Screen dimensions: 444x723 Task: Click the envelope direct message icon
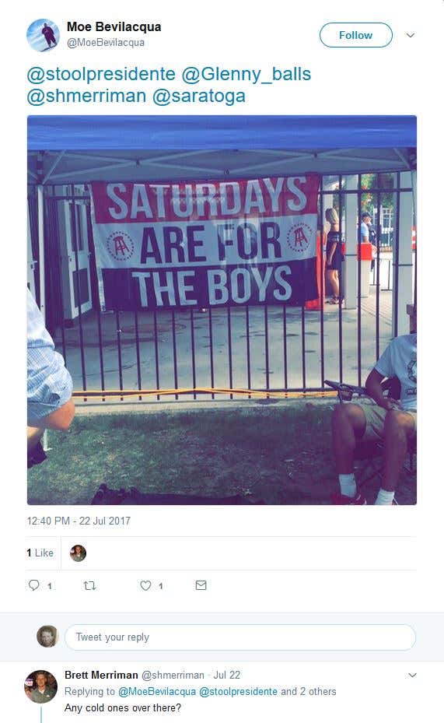coord(201,585)
